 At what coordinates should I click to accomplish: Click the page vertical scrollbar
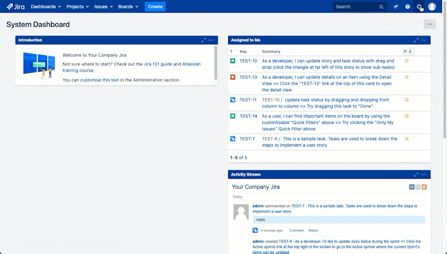(x=445, y=71)
